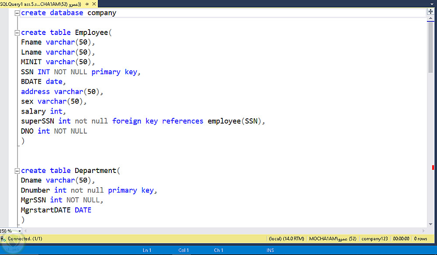
Task: Click the 'sex' column name
Action: pos(27,102)
